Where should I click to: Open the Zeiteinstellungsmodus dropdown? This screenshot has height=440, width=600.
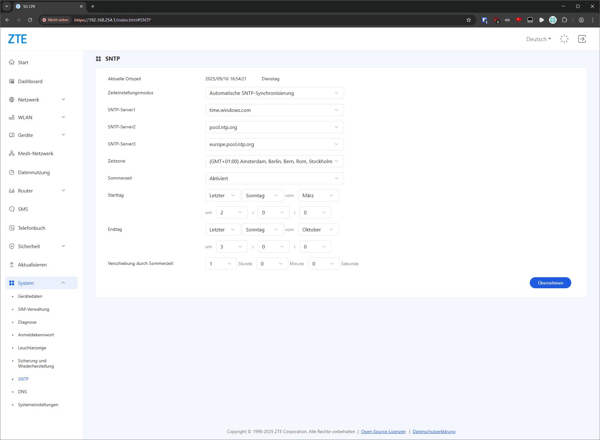point(274,93)
